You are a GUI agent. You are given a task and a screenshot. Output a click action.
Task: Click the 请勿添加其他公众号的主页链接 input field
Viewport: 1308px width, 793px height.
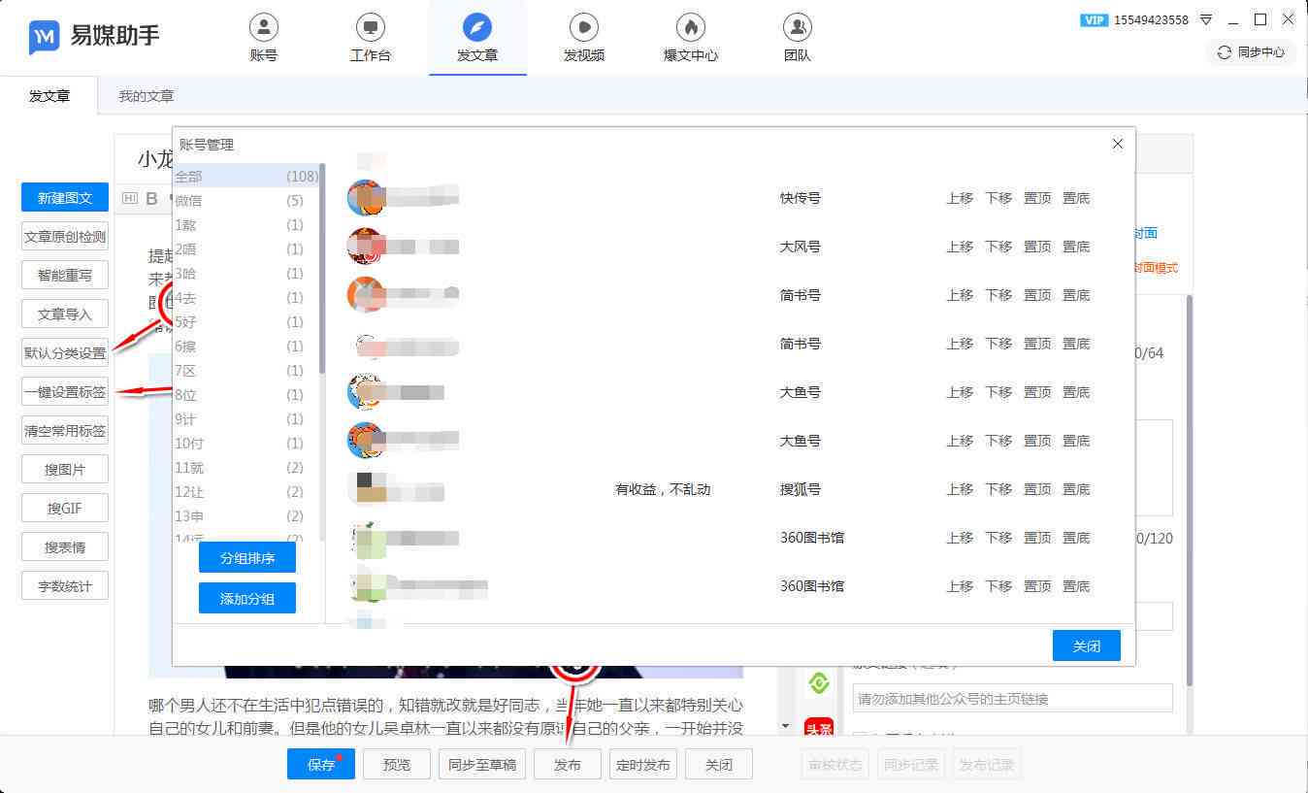(x=1012, y=698)
